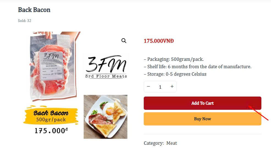The height and width of the screenshot is (156, 271).
Task: Focus the quantity input field
Action: (160, 87)
